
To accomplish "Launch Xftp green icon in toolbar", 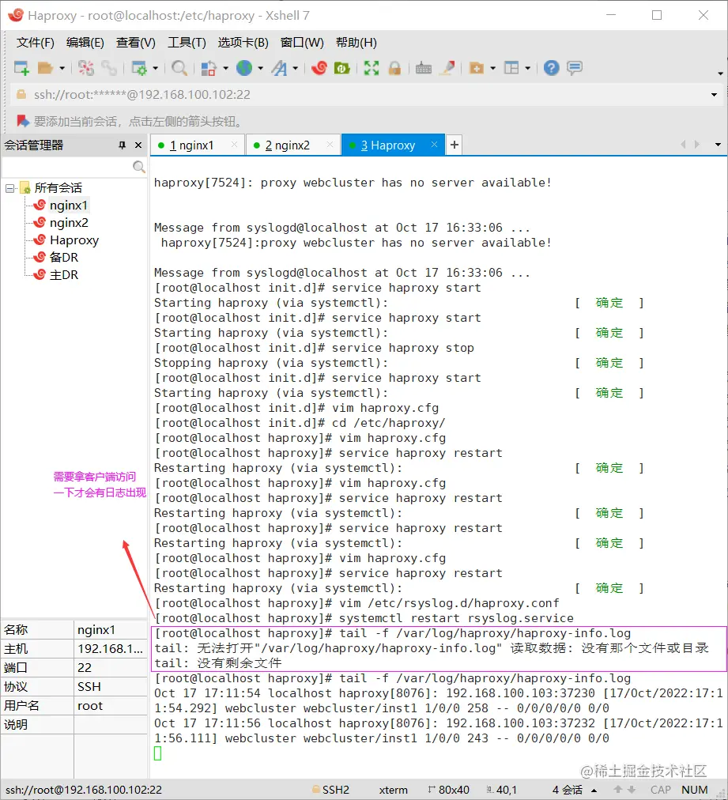I will (341, 68).
